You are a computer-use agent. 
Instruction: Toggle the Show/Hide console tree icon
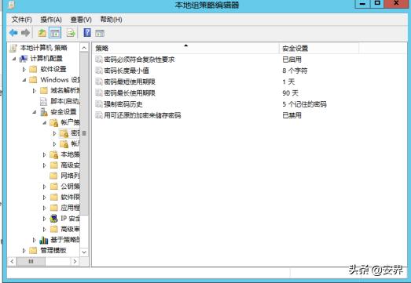point(55,33)
